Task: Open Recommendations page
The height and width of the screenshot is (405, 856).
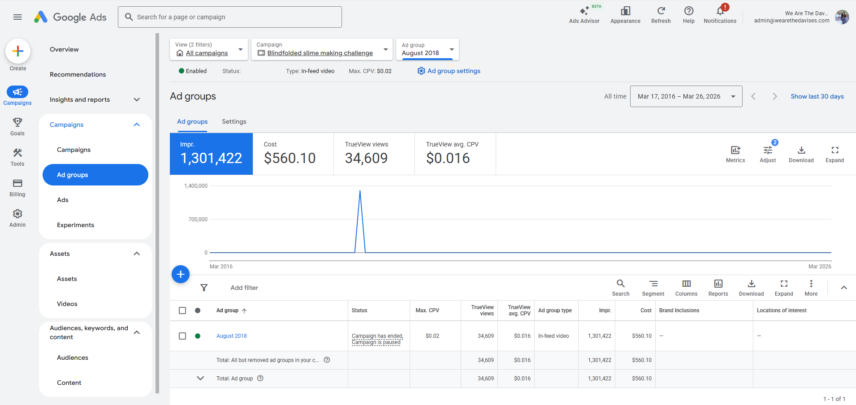Action: tap(78, 74)
